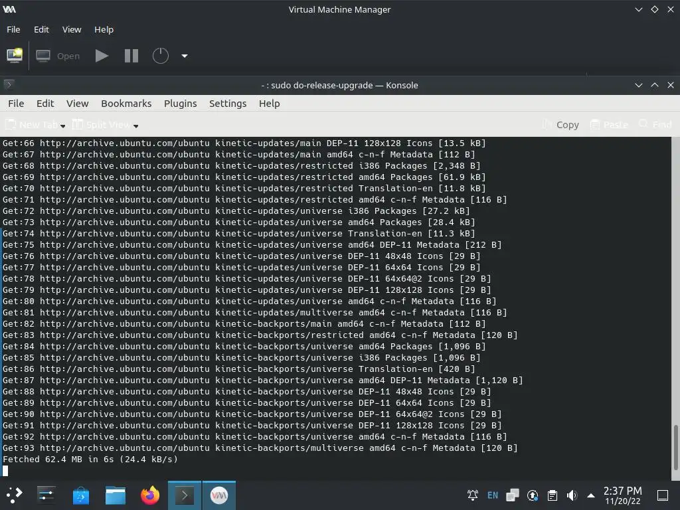The width and height of the screenshot is (680, 510).
Task: Click the Get:93 kinetic-backports/multiverse line
Action: (x=260, y=448)
